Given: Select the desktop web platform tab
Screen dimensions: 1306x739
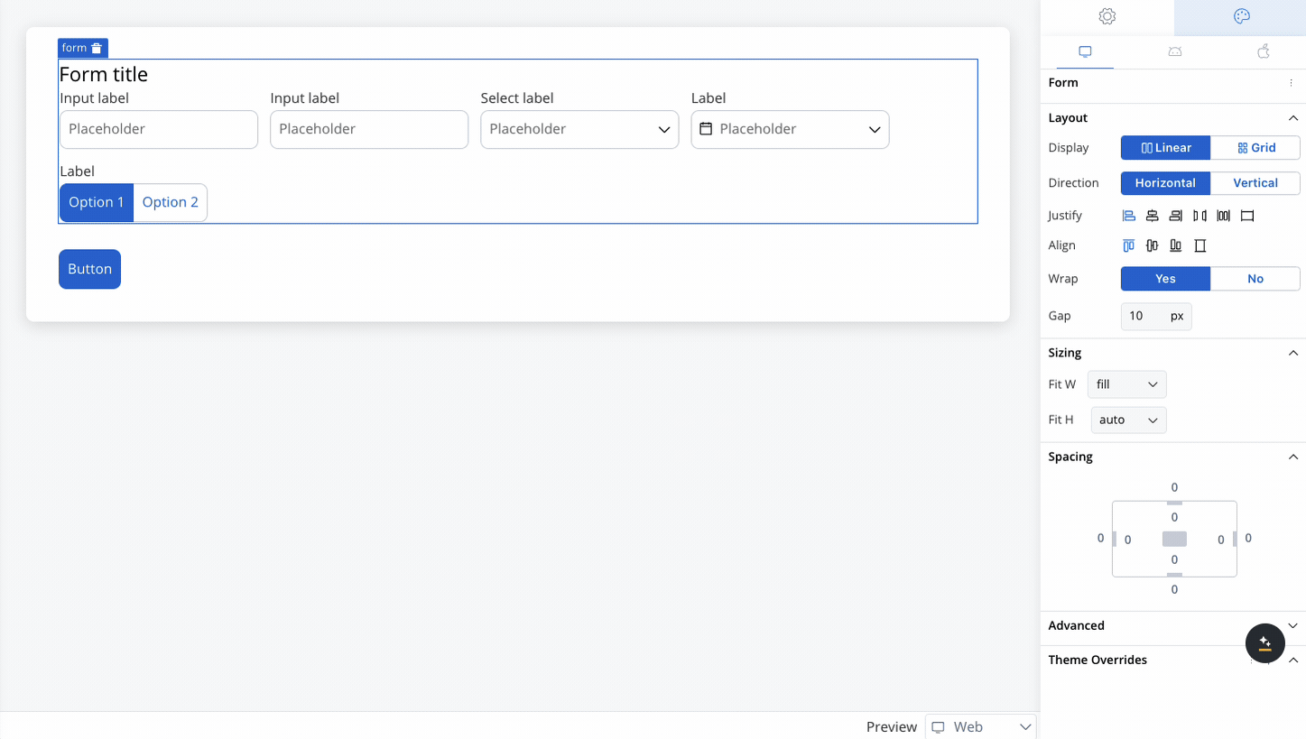Looking at the screenshot, I should [1085, 51].
